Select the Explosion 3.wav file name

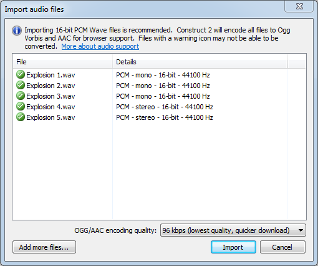point(51,96)
